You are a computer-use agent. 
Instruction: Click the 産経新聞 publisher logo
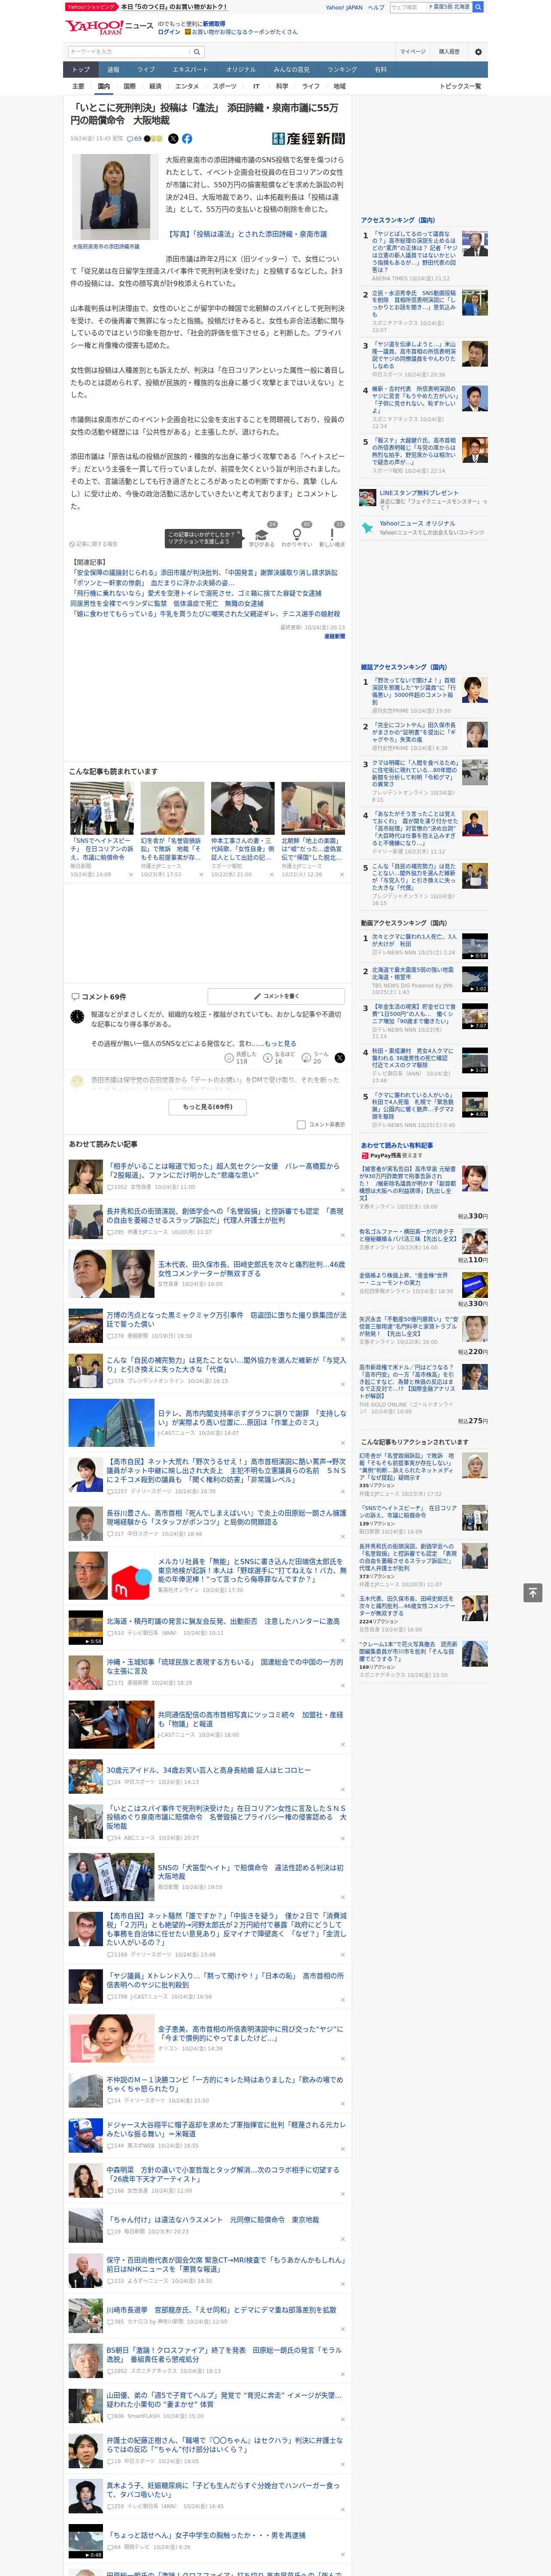click(x=308, y=139)
